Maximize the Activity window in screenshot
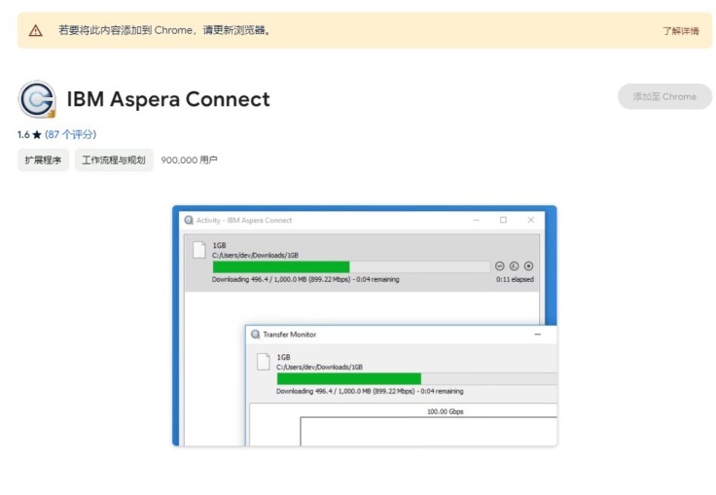The width and height of the screenshot is (716, 495). [503, 220]
